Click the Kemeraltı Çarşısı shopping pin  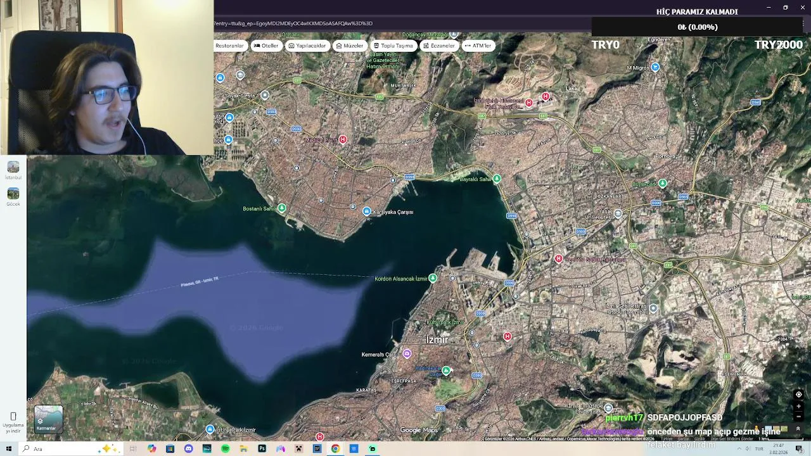click(407, 353)
